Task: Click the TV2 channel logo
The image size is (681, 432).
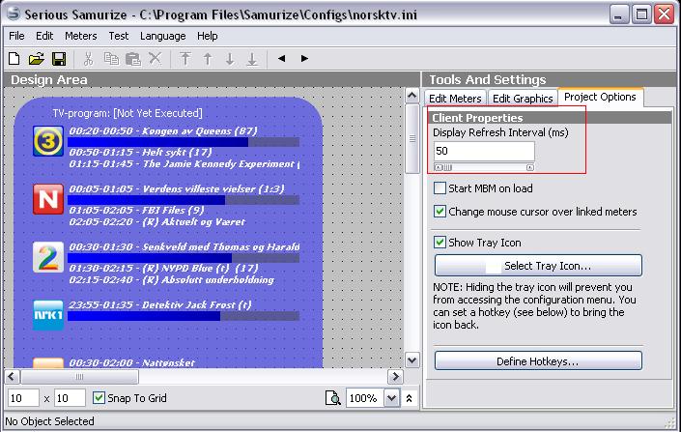Action: [x=48, y=257]
